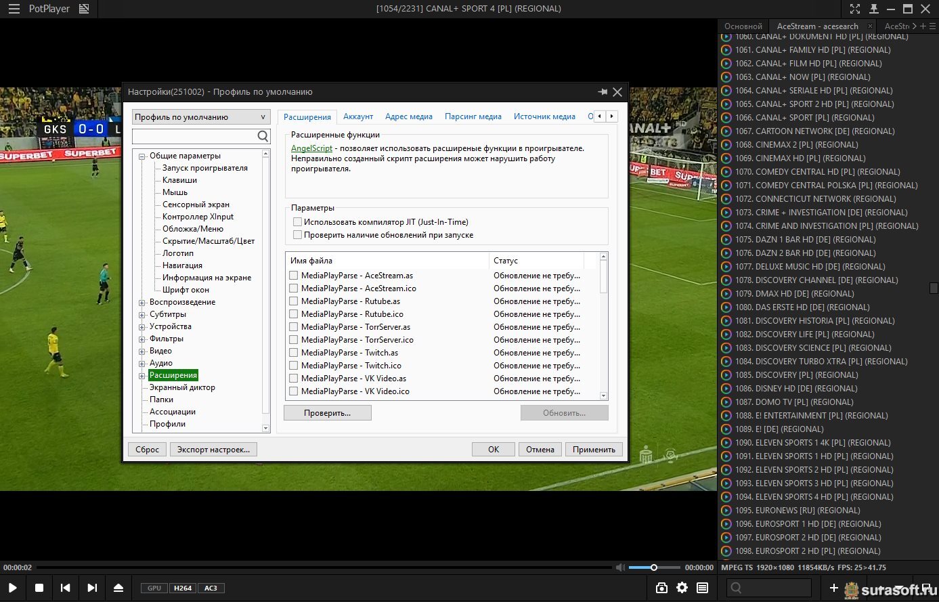
Task: Click the volume slider handle
Action: tap(654, 567)
